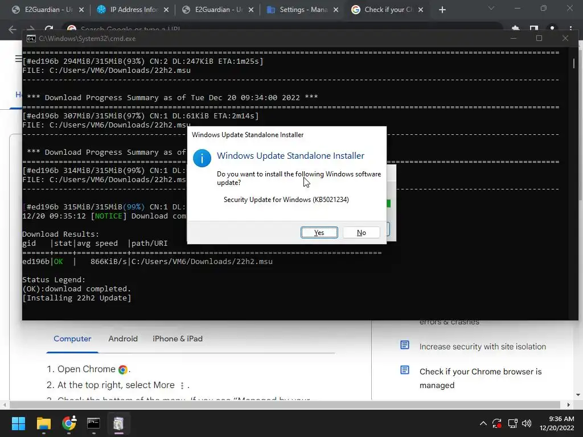Close the IP Address Information tab
The width and height of the screenshot is (583, 437).
click(x=166, y=10)
